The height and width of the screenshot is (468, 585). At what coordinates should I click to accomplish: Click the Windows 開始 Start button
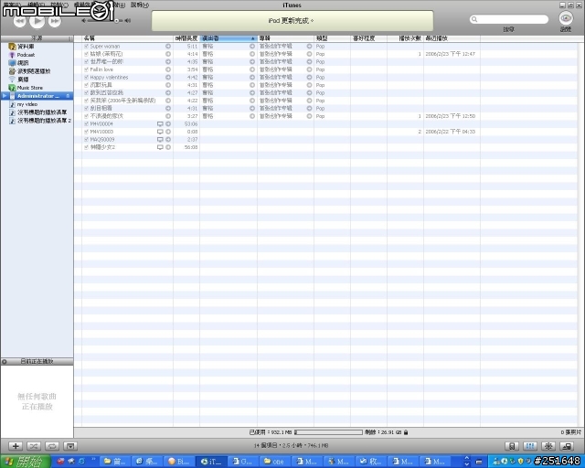pos(26,462)
